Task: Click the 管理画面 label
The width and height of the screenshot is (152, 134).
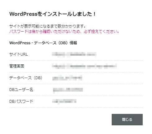Action: (x=17, y=66)
